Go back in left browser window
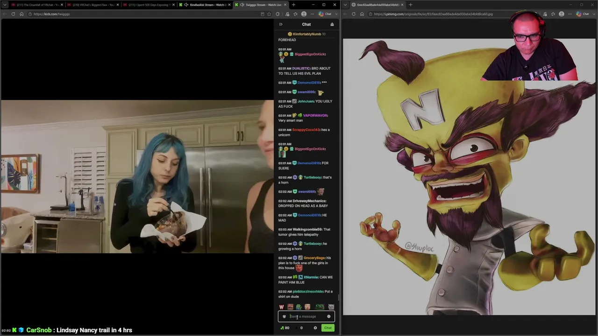 (x=5, y=14)
